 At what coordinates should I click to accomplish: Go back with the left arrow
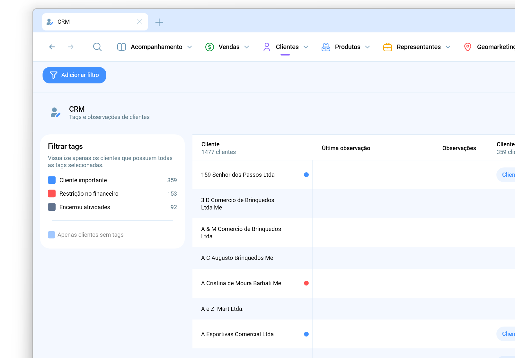52,47
